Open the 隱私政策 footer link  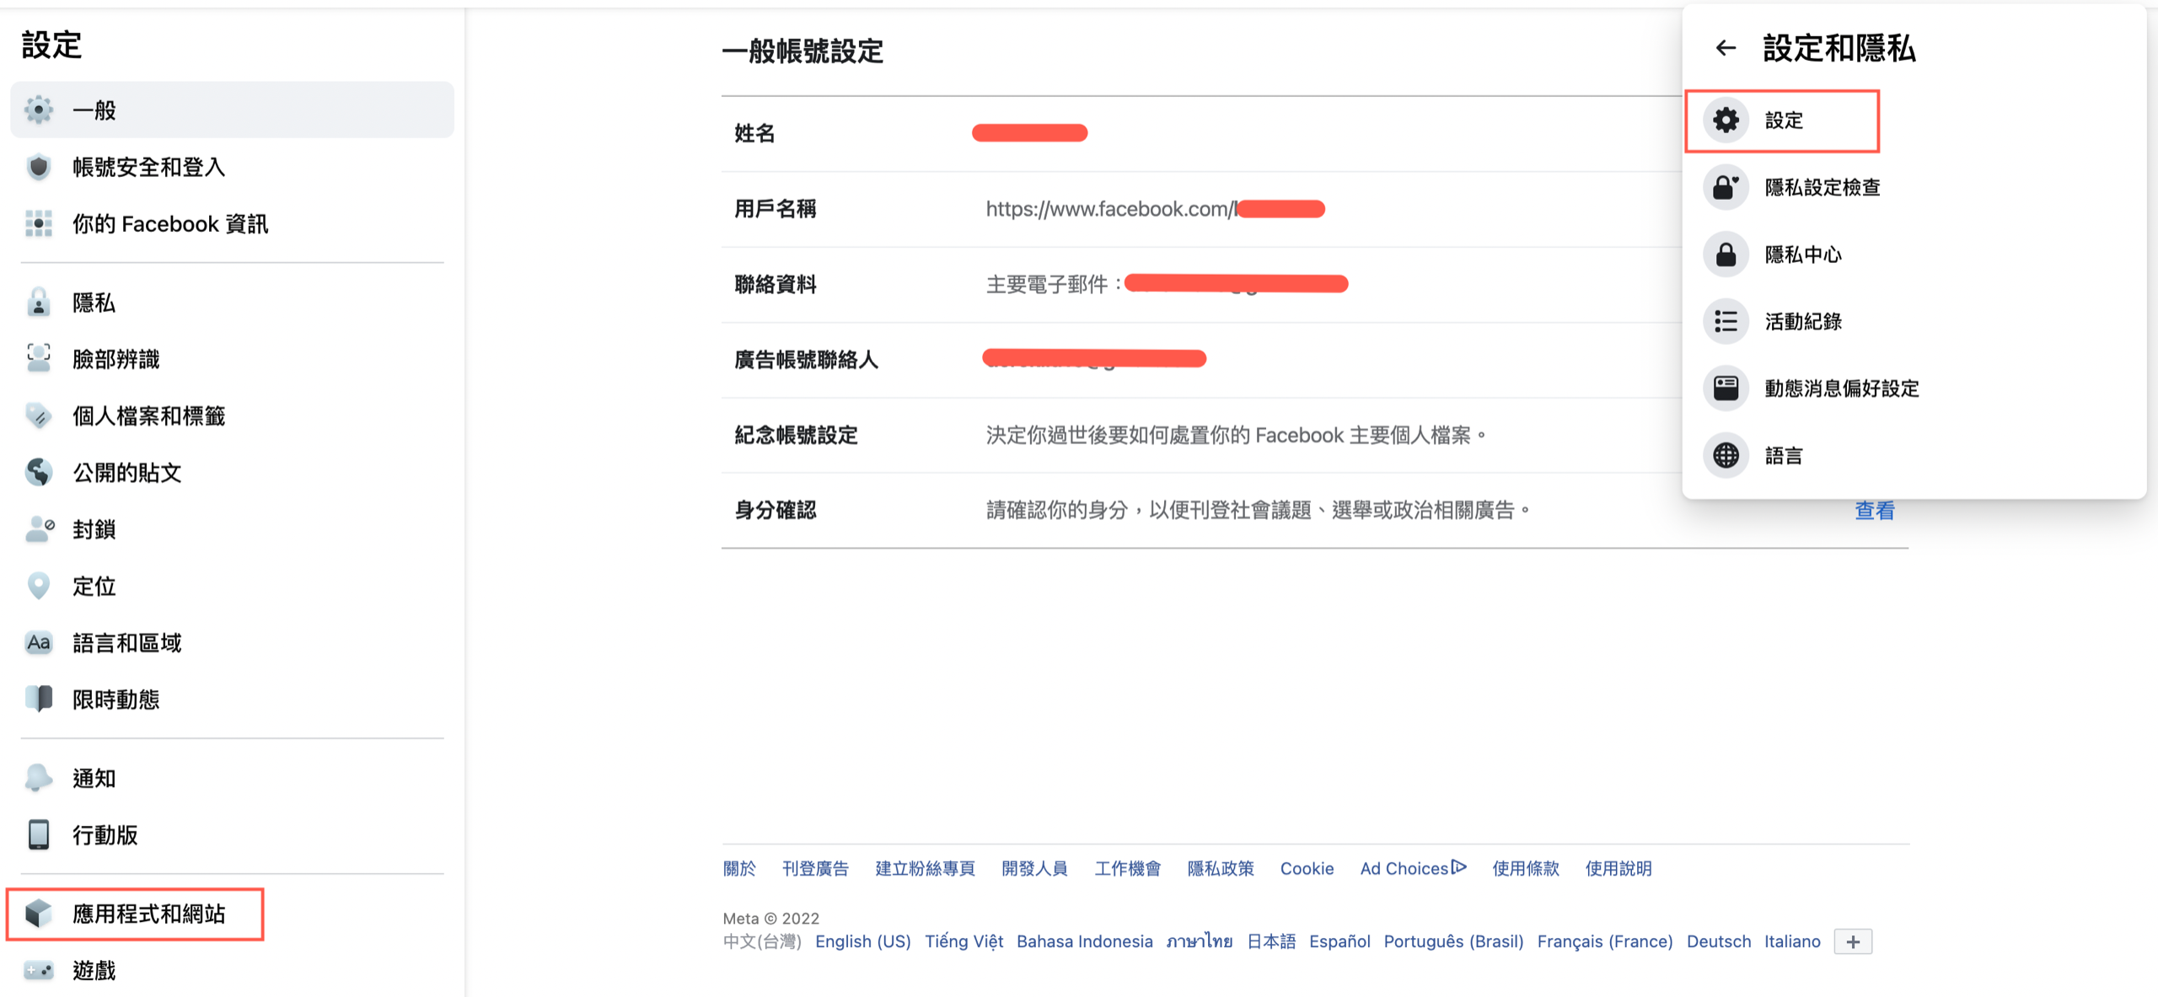pyautogui.click(x=1221, y=868)
